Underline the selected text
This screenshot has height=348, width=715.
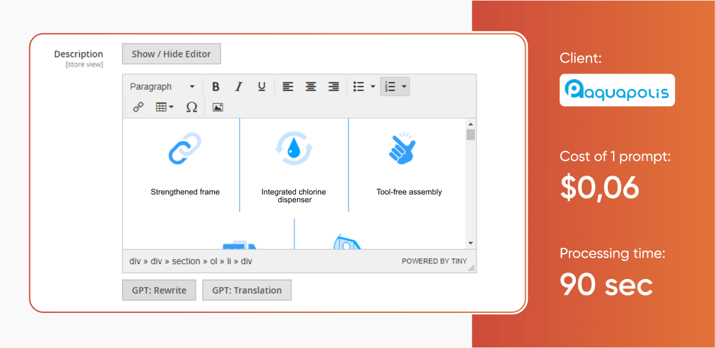tap(261, 87)
